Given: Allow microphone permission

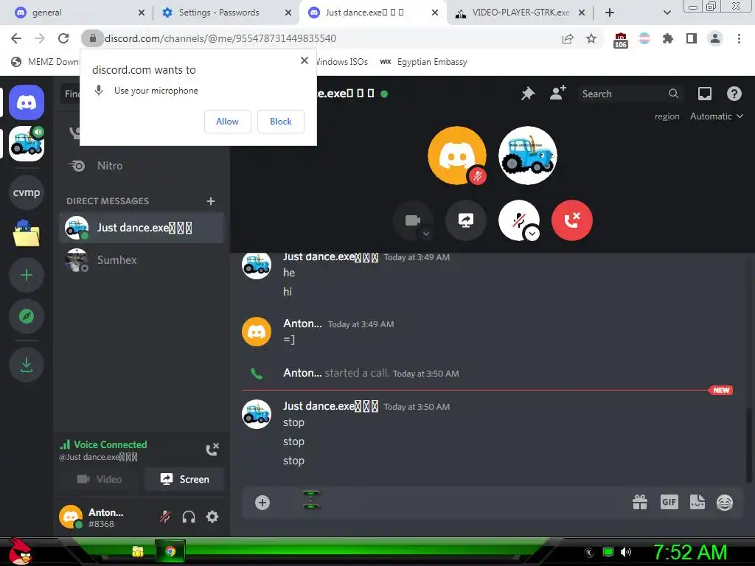Looking at the screenshot, I should click(227, 122).
